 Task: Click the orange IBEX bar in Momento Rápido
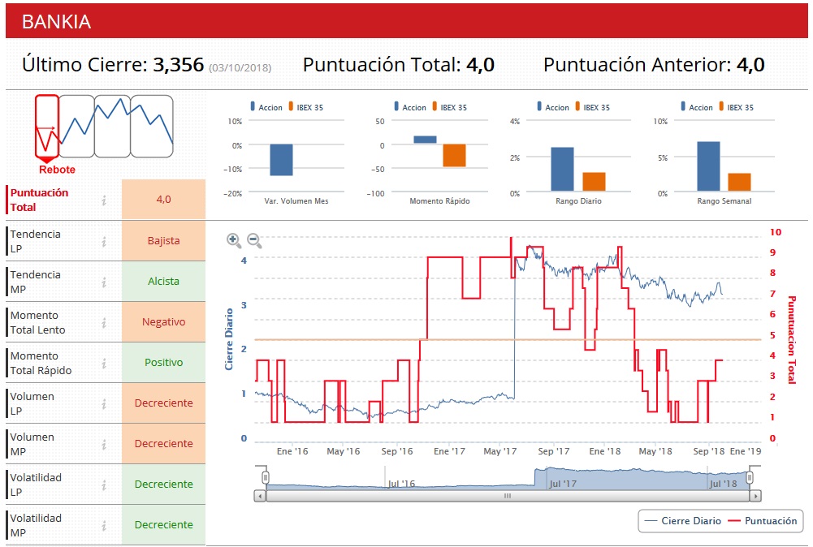click(454, 155)
